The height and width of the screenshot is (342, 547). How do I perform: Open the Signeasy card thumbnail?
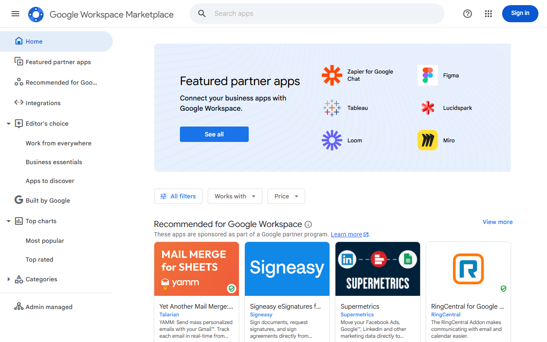click(x=287, y=269)
